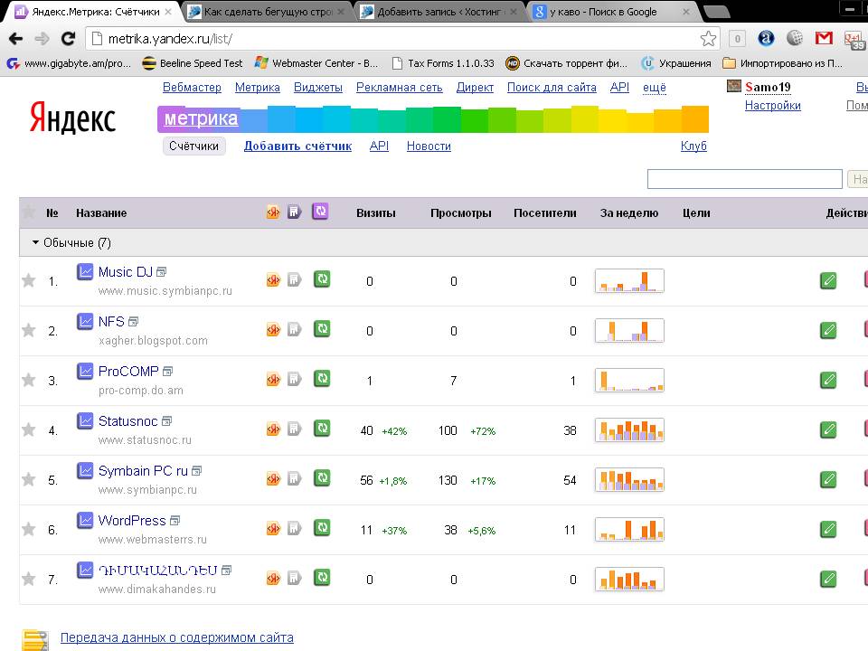Go back with the browser arrow
This screenshot has width=868, height=651.
point(16,38)
